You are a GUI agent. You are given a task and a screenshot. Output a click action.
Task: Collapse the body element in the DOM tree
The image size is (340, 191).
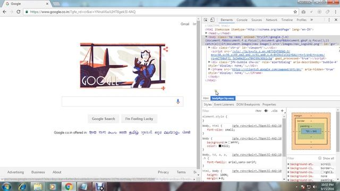[206, 37]
